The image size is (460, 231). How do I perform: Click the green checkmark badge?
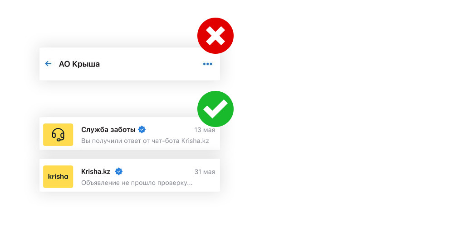215,108
